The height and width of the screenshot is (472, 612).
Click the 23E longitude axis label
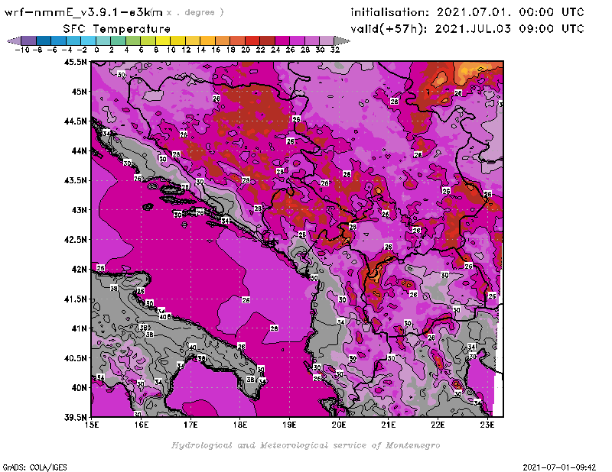(x=487, y=425)
